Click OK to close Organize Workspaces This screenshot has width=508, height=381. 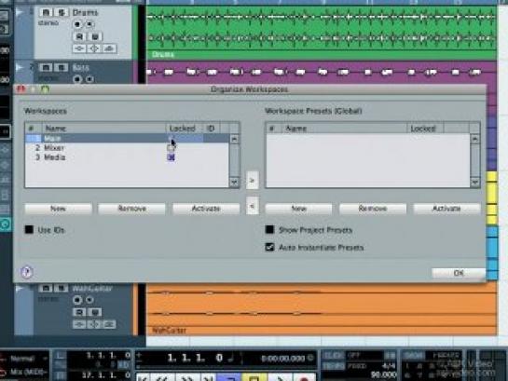tap(459, 273)
